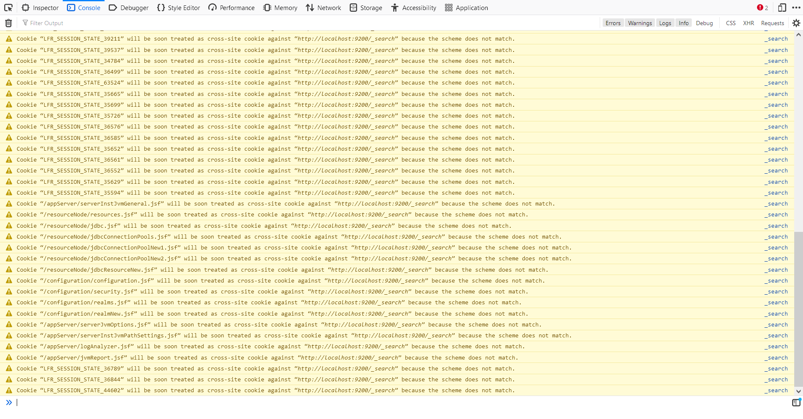The height and width of the screenshot is (419, 803).
Task: Click the Requests filter label
Action: click(772, 23)
